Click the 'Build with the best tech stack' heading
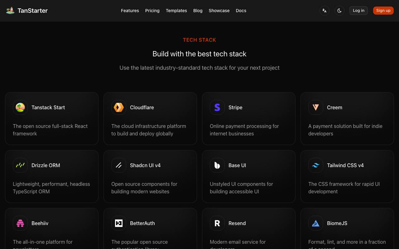This screenshot has width=399, height=249. click(199, 54)
